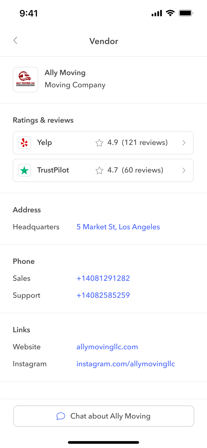
Task: Click the TrustPilot green star icon
Action: 24,170
